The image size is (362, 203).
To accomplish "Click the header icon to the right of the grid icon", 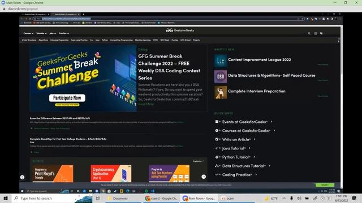I will (321, 33).
